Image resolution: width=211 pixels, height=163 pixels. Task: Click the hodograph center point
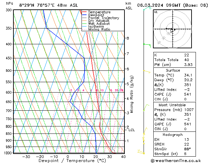tap(172, 29)
